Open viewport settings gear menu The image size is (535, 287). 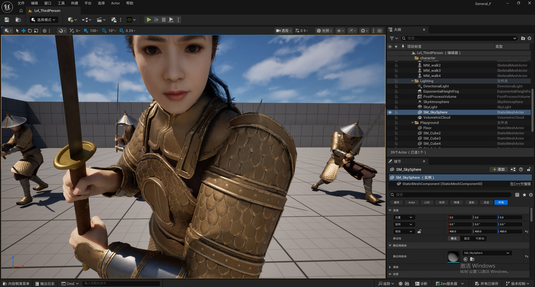coord(364,31)
